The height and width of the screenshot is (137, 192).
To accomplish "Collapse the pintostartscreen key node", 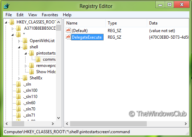I will point(26,53).
